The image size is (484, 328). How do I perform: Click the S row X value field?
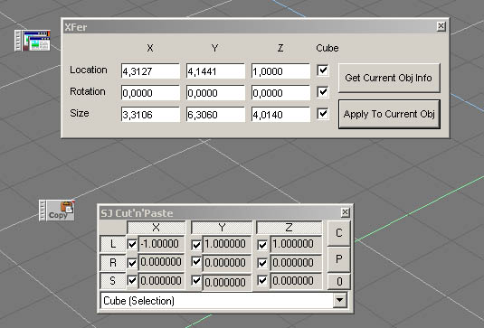click(x=161, y=281)
